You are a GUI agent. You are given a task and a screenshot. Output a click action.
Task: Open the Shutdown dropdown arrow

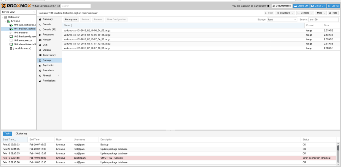[293, 13]
